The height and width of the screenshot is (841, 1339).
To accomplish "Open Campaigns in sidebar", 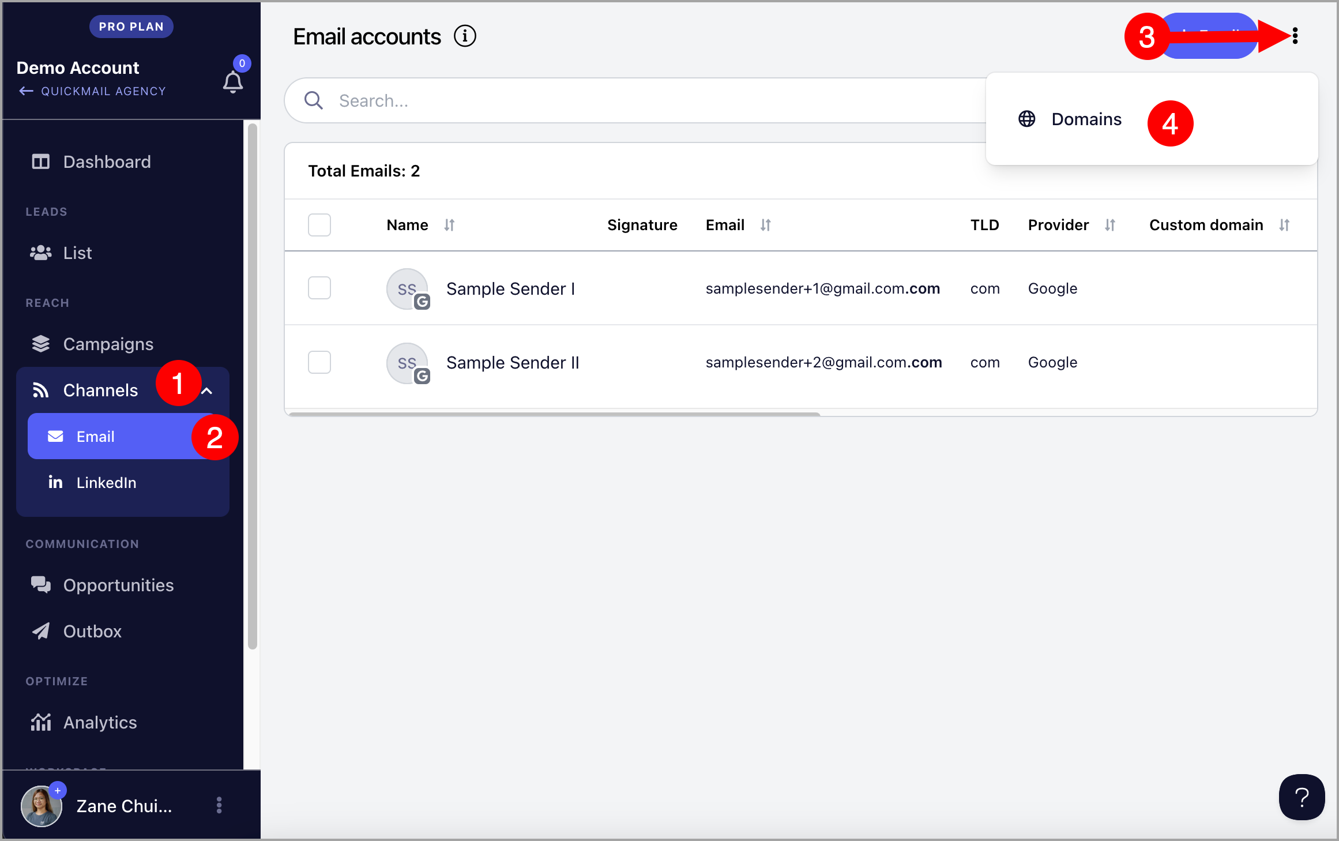I will [108, 344].
